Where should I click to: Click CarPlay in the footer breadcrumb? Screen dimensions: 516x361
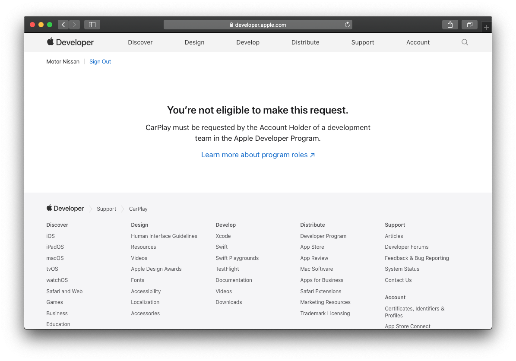coord(138,209)
